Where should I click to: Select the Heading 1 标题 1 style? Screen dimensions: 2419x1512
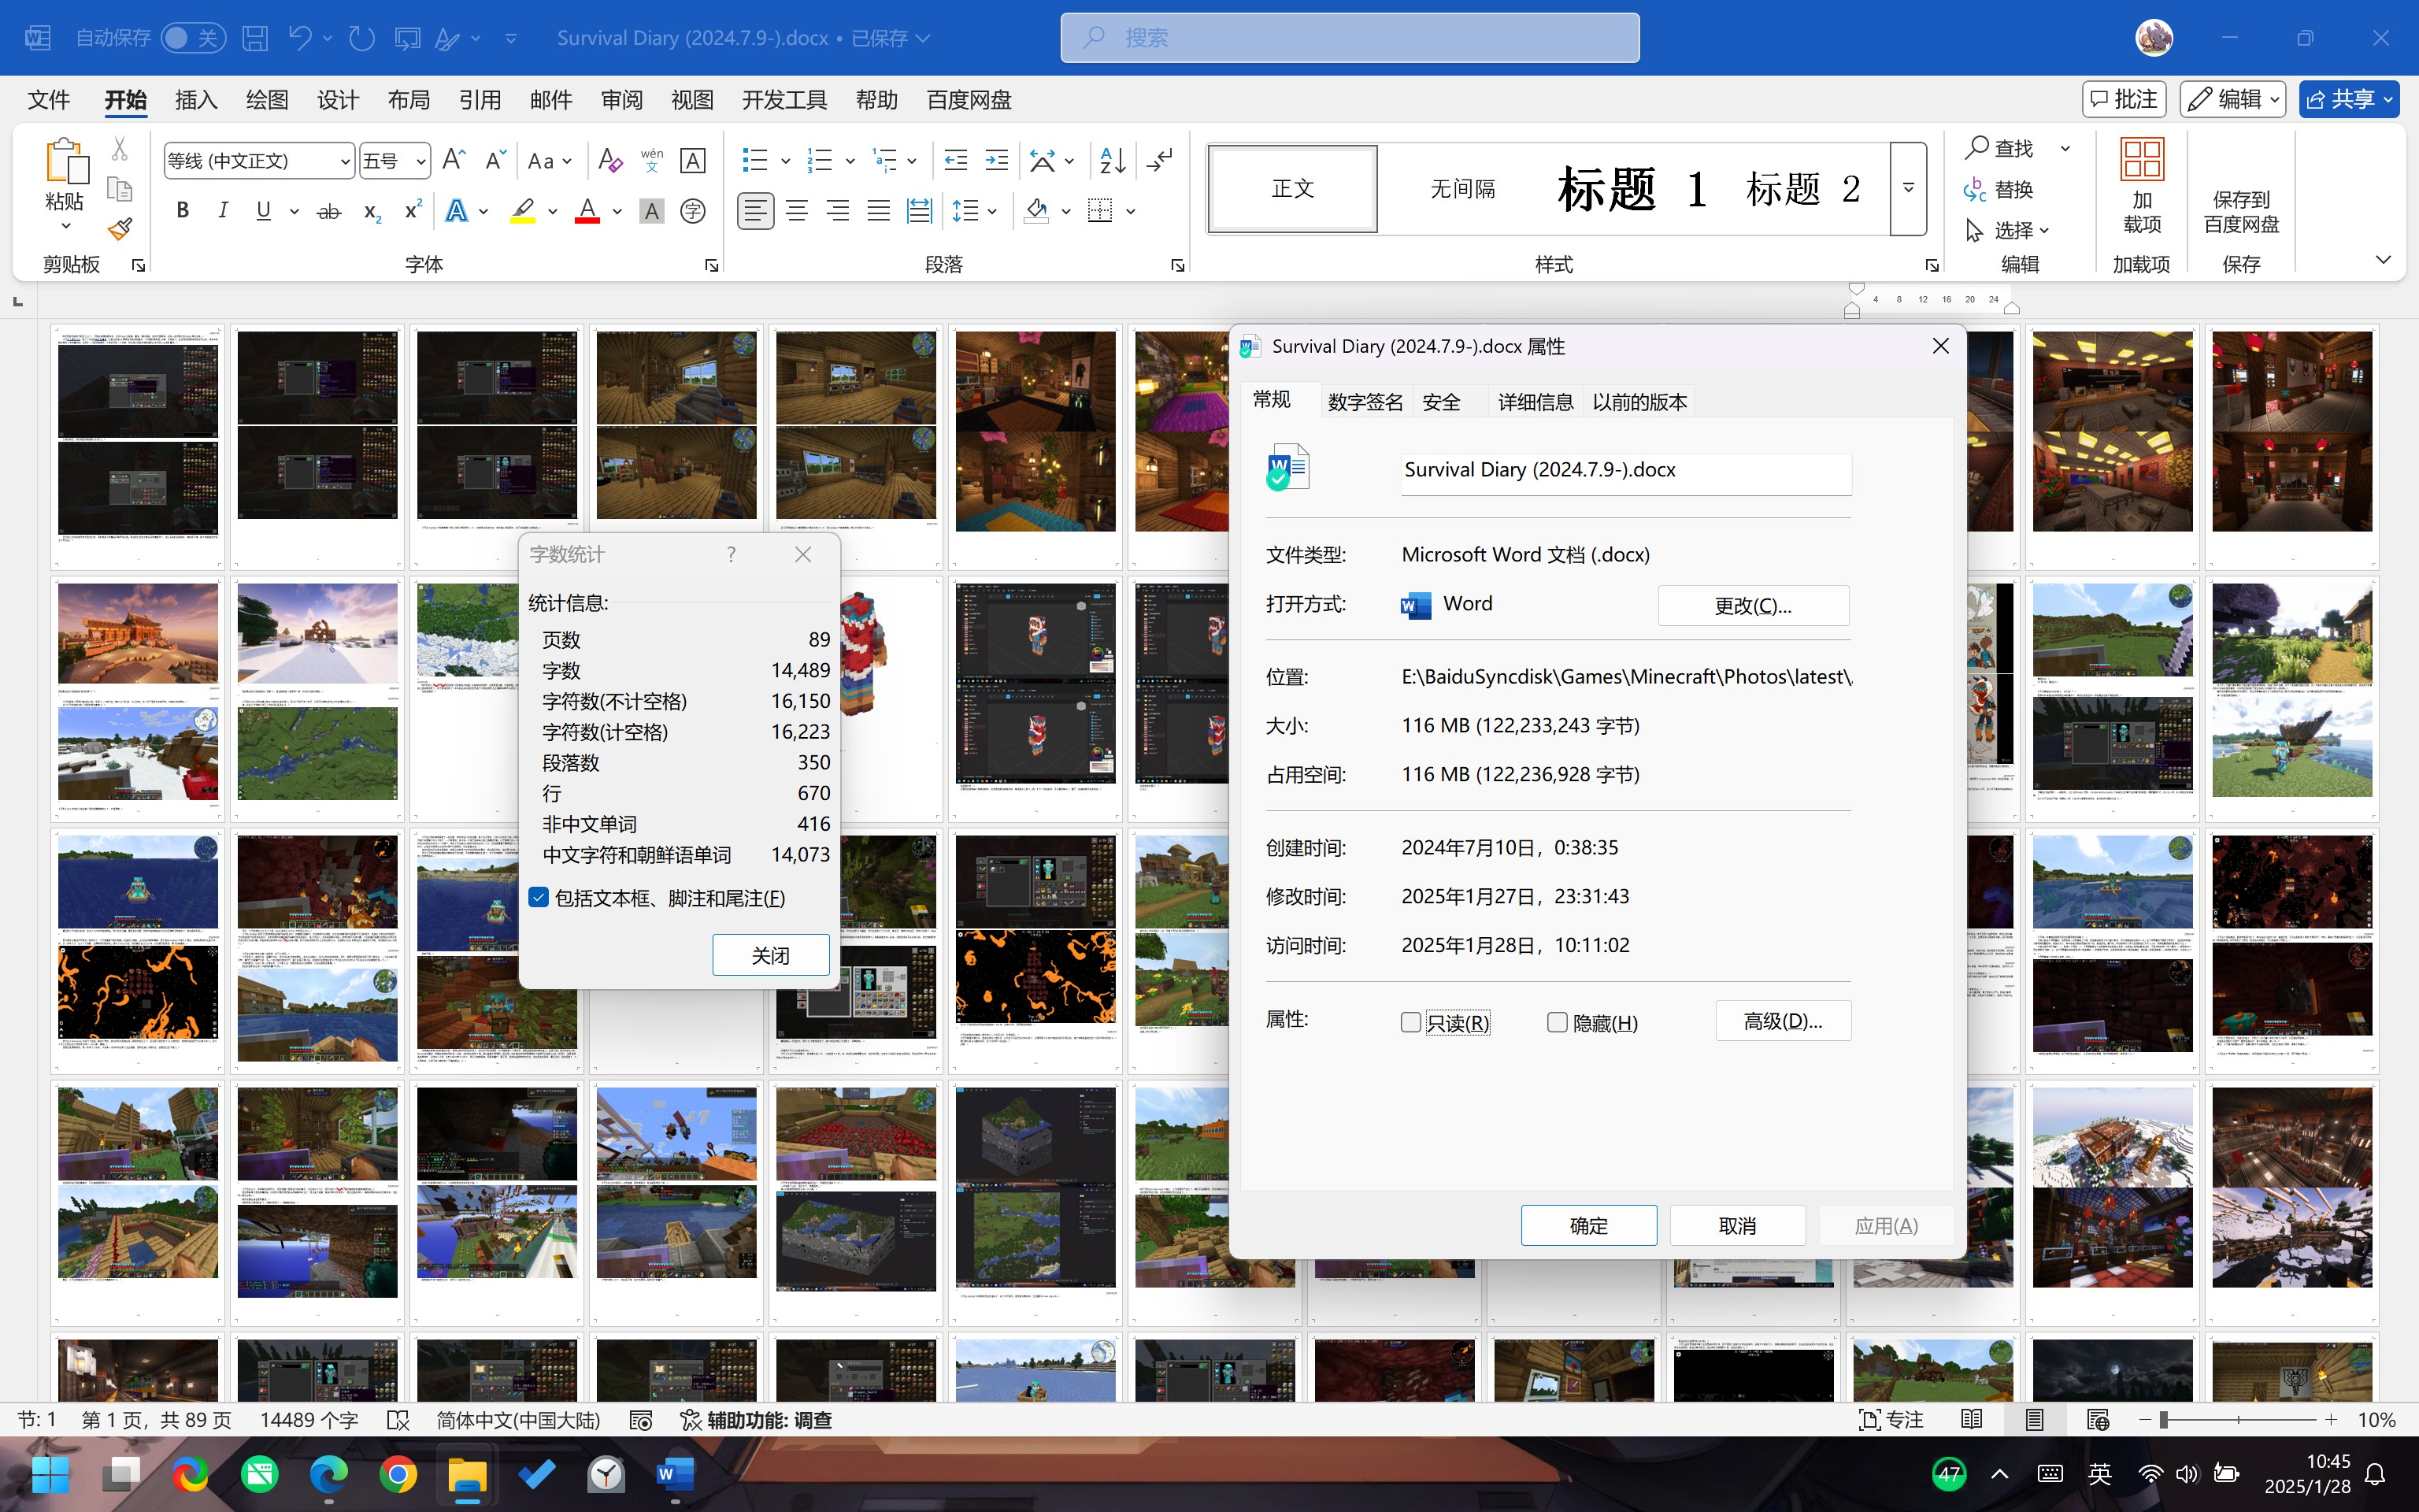point(1633,188)
